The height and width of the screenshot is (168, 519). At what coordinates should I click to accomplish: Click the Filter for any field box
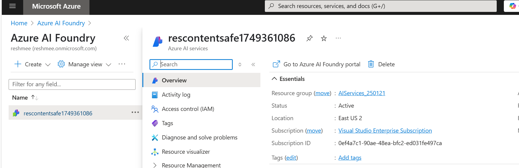[72, 84]
